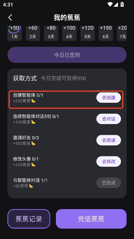Tap the banana icon beside +50蕉蕉
134x239 pixels.
click(31, 186)
